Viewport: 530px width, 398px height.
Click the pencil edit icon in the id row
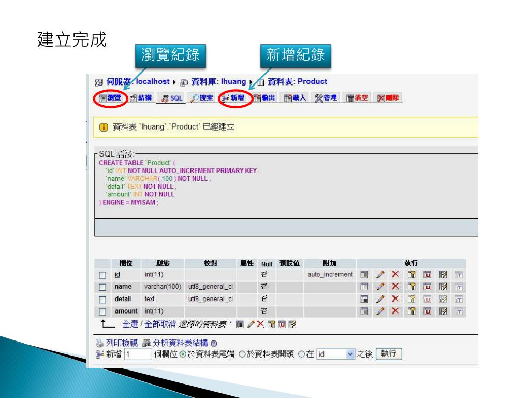[380, 275]
